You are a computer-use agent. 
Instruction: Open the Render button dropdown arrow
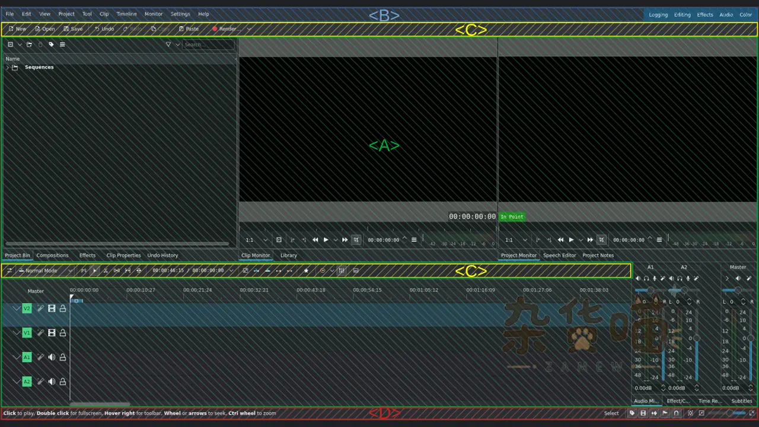click(x=249, y=28)
